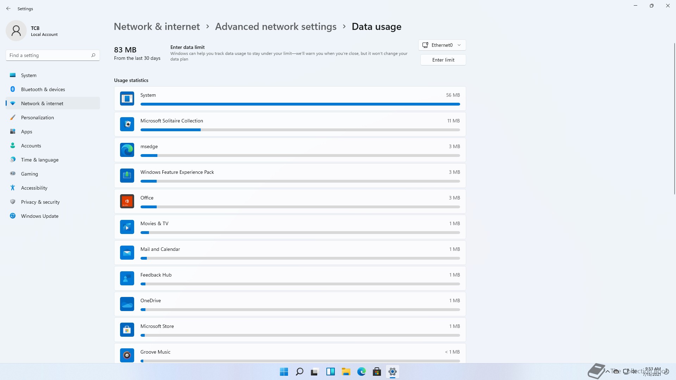This screenshot has width=676, height=380.
Task: Click the Solitaire Collection usage bar
Action: (x=300, y=130)
